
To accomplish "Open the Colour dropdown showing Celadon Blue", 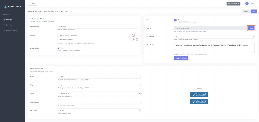I will click(x=99, y=93).
